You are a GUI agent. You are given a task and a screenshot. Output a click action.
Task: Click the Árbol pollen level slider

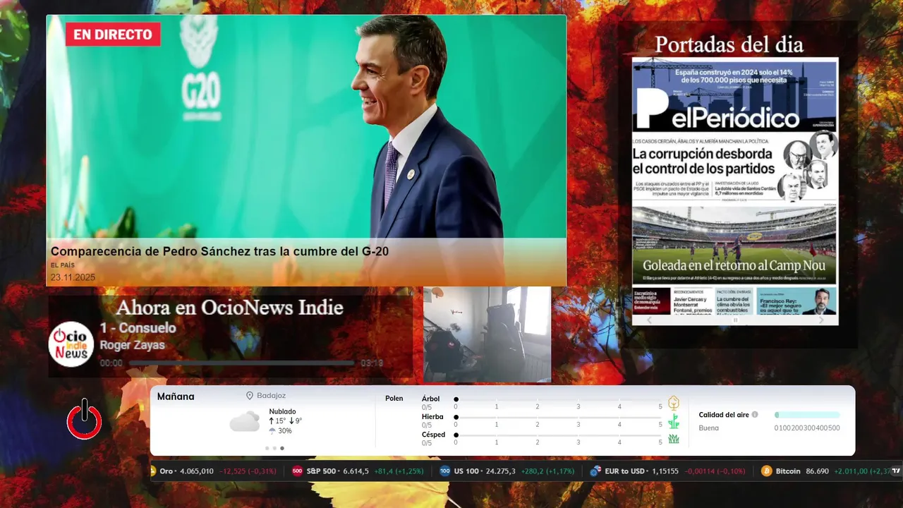pyautogui.click(x=558, y=399)
